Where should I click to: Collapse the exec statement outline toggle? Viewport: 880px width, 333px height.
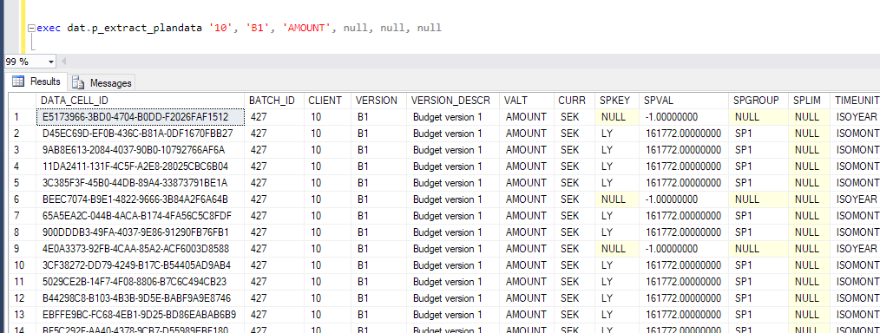coord(31,28)
